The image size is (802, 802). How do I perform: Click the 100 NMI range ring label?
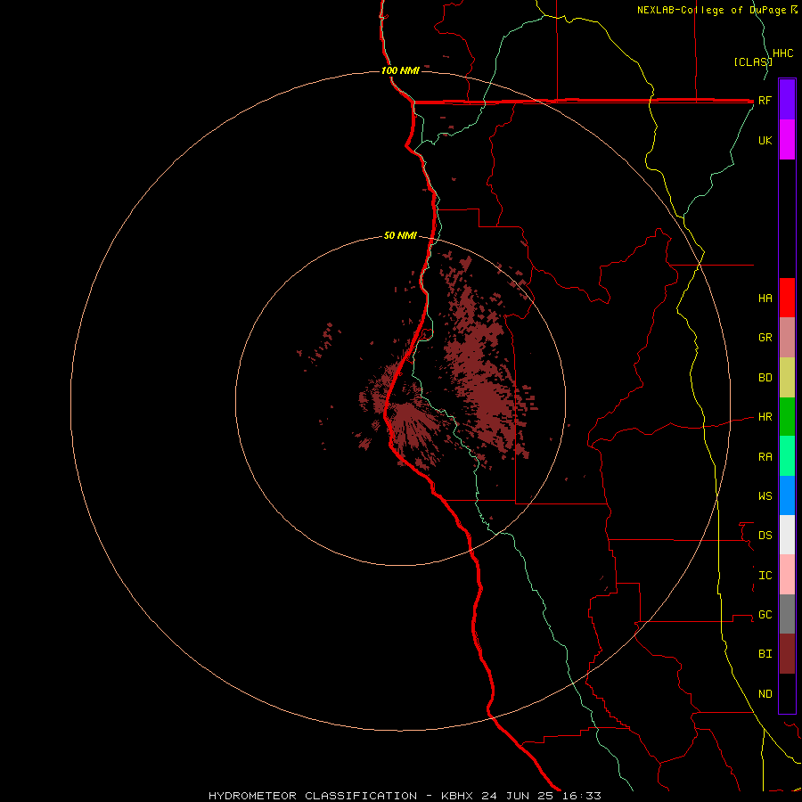(400, 70)
